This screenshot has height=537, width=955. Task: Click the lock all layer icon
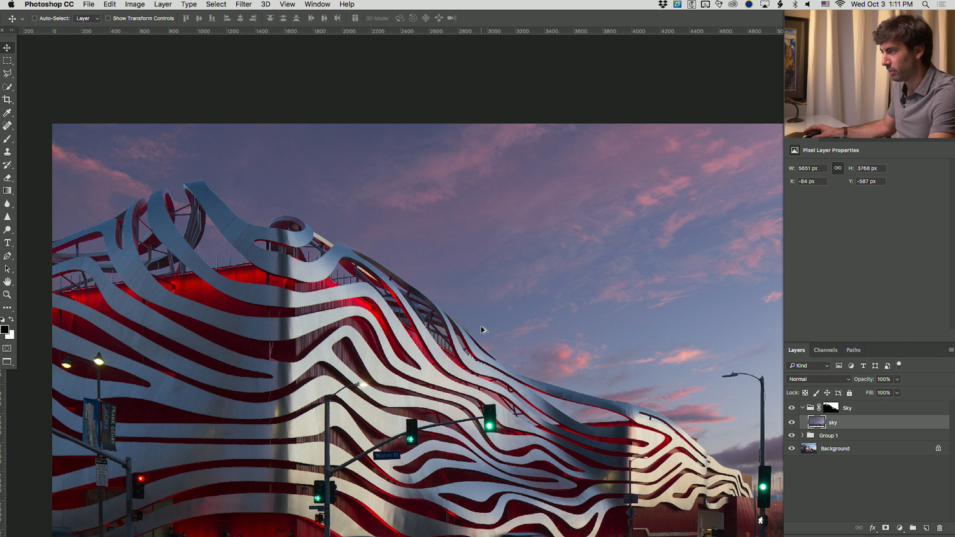pos(849,393)
